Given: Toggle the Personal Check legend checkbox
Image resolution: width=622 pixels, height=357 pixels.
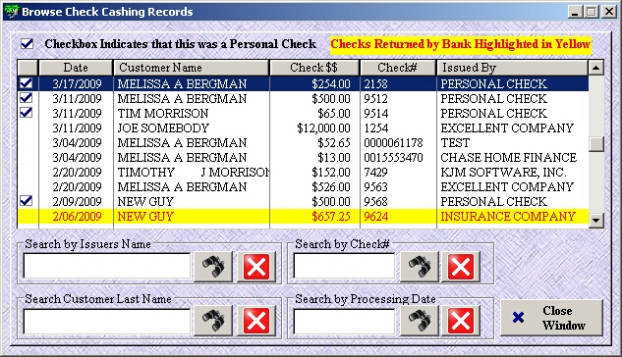Looking at the screenshot, I should pyautogui.click(x=27, y=43).
